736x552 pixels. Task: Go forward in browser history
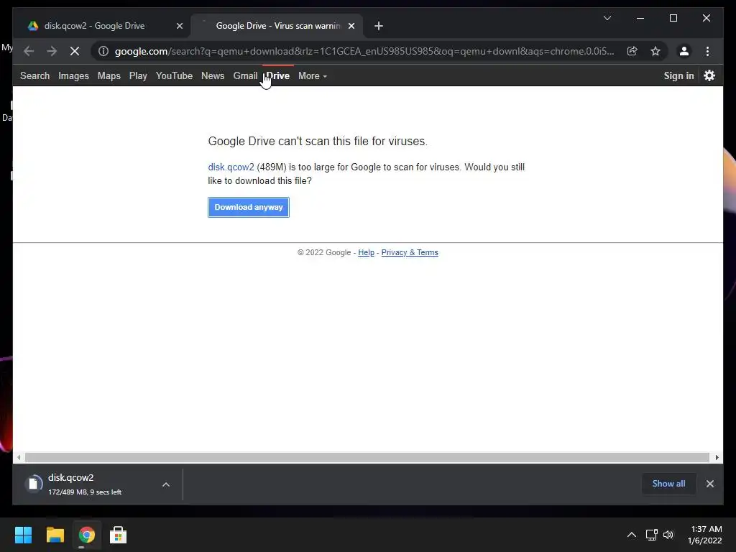[x=52, y=51]
